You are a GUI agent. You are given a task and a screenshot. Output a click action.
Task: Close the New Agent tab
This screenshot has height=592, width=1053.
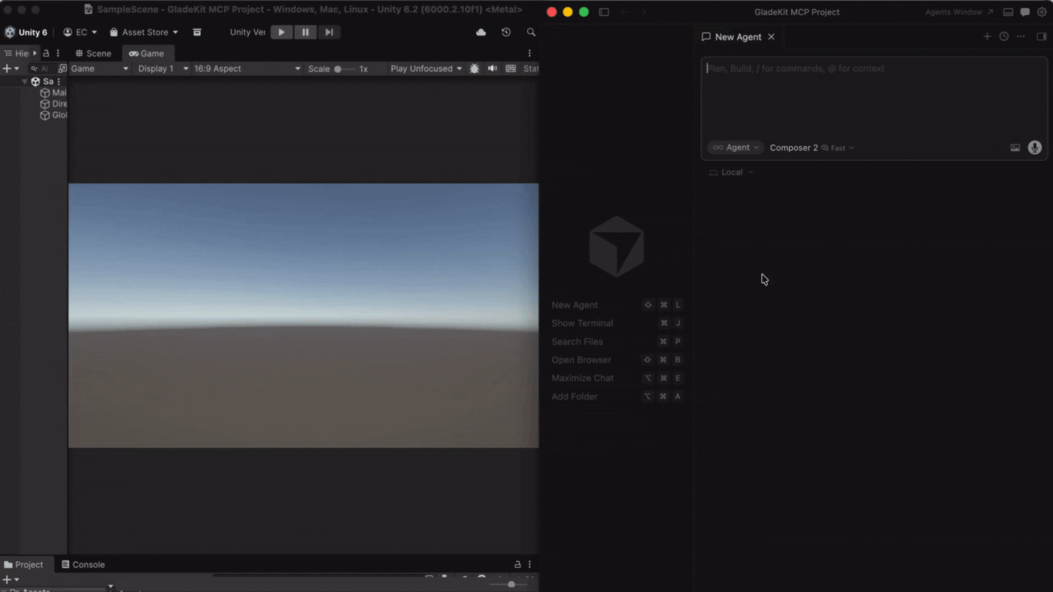(x=771, y=37)
